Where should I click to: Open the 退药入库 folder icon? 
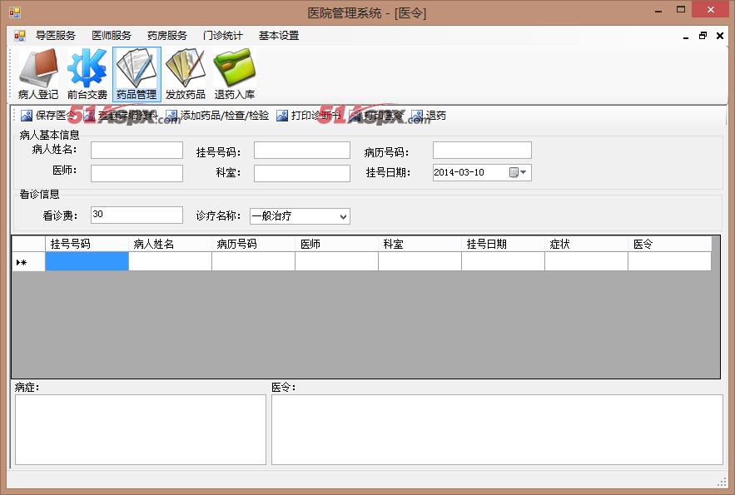click(235, 75)
